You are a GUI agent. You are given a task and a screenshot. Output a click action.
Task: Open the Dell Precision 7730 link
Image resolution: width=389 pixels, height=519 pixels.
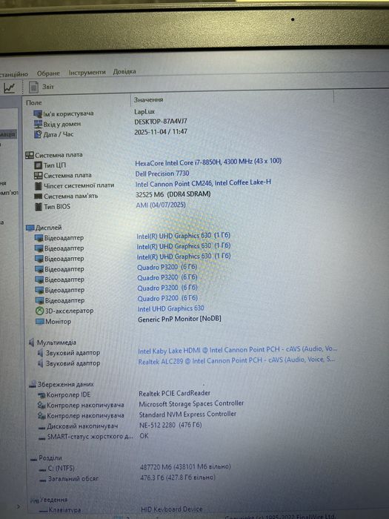[162, 173]
